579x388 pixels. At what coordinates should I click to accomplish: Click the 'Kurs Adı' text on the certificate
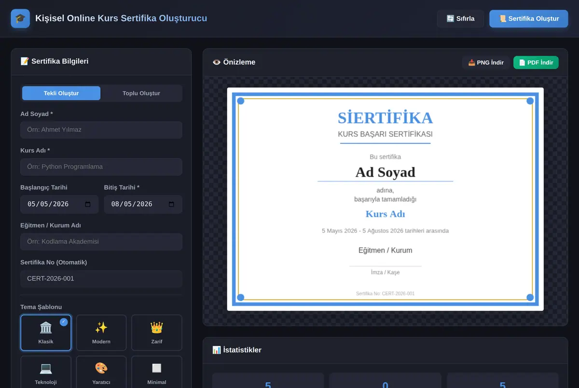click(x=385, y=214)
